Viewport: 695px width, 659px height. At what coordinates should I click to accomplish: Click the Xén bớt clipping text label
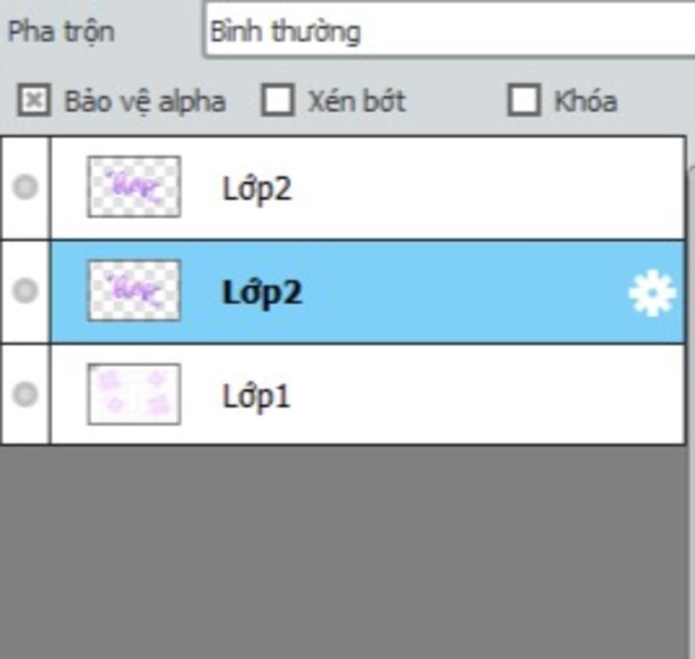[357, 101]
